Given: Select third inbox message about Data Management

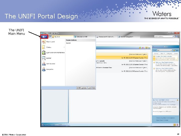Looking at the screenshot, I should 165,70.
